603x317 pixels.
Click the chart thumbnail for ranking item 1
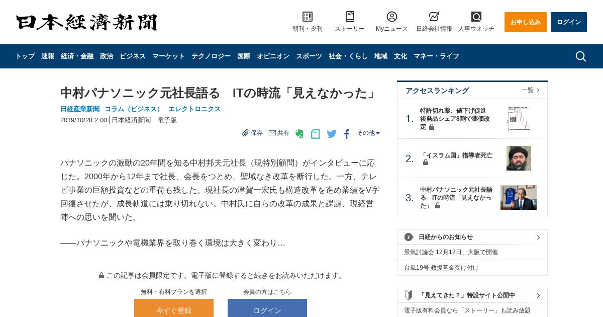click(519, 119)
